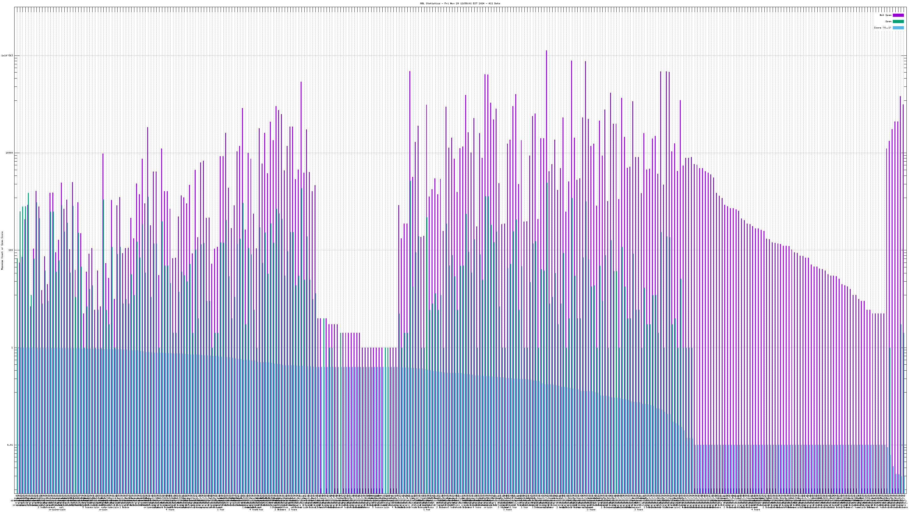Click the purple Not Spam legend swatch
Image resolution: width=911 pixels, height=512 pixels.
(x=898, y=15)
